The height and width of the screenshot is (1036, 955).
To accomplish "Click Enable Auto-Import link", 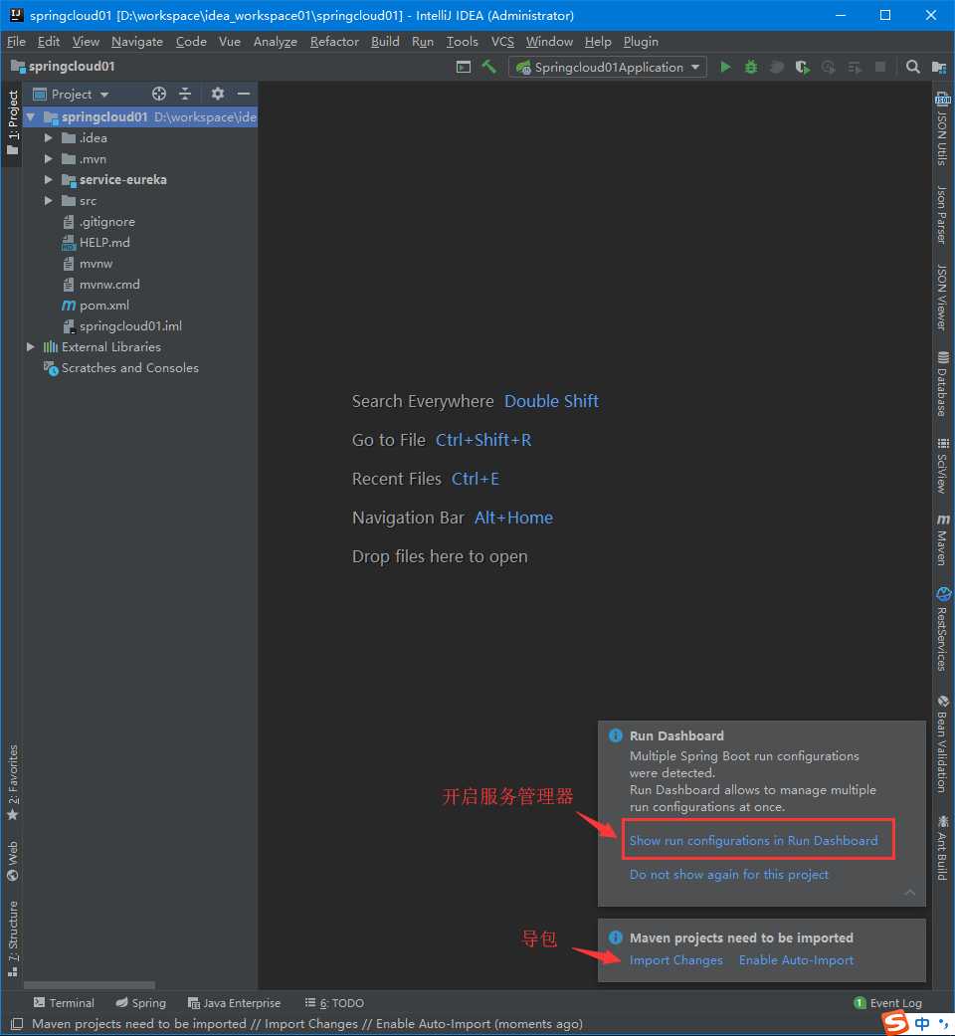I will 796,960.
